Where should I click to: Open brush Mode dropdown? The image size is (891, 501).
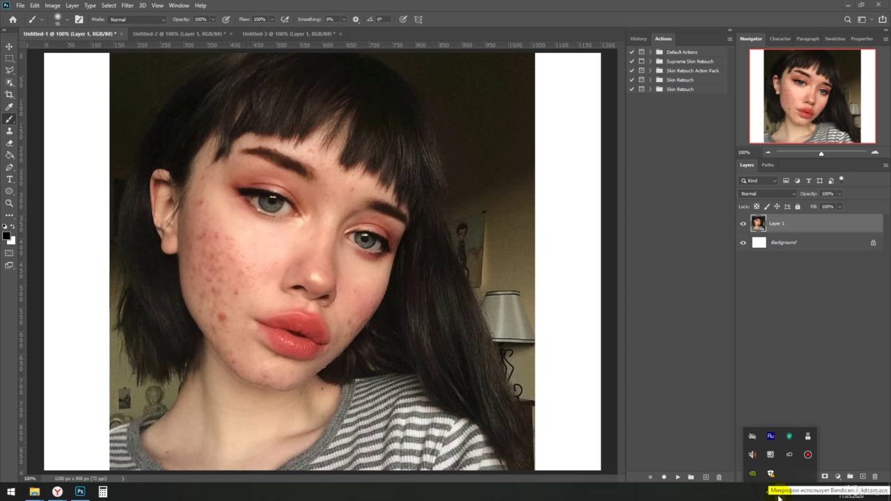click(137, 19)
